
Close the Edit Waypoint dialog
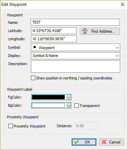pyautogui.click(x=123, y=4)
